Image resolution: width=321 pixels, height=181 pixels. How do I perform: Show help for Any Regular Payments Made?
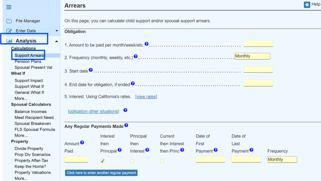click(126, 125)
